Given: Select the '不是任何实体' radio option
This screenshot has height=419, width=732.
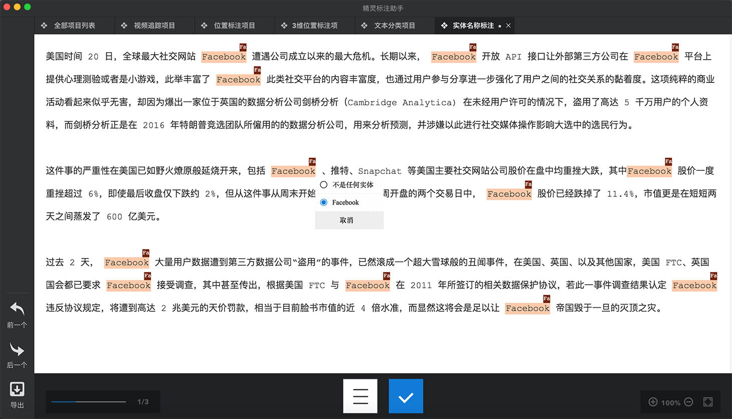Looking at the screenshot, I should (x=324, y=185).
